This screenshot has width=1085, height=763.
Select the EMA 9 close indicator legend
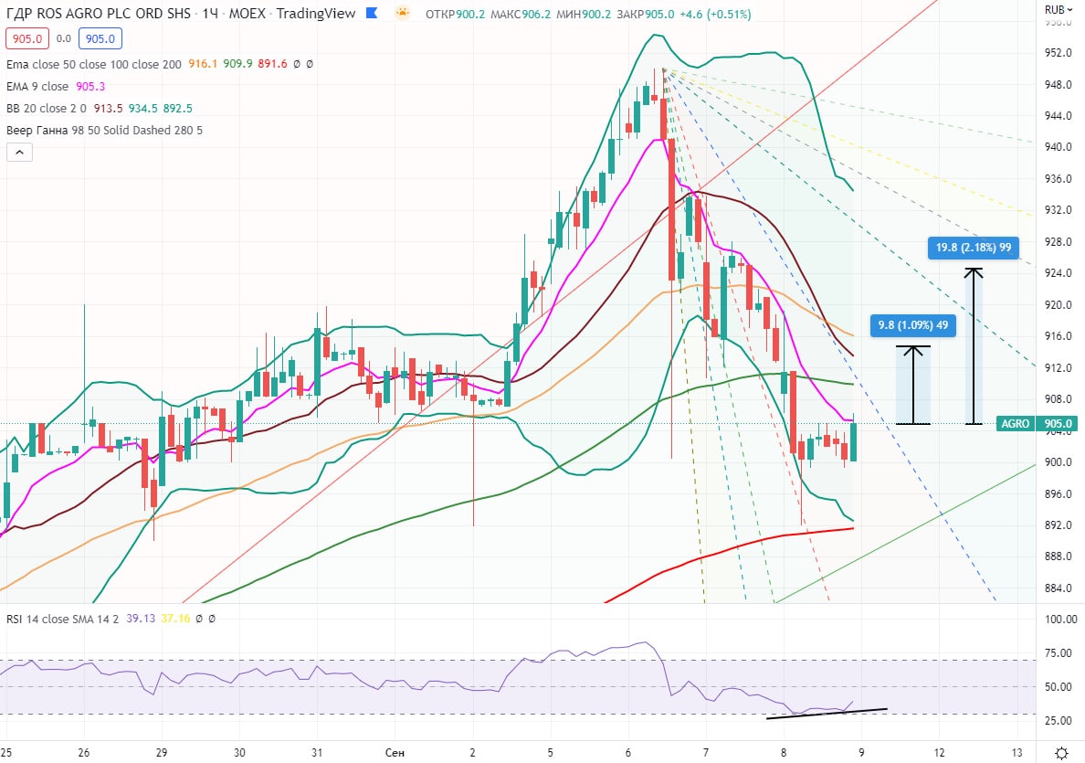(x=37, y=87)
